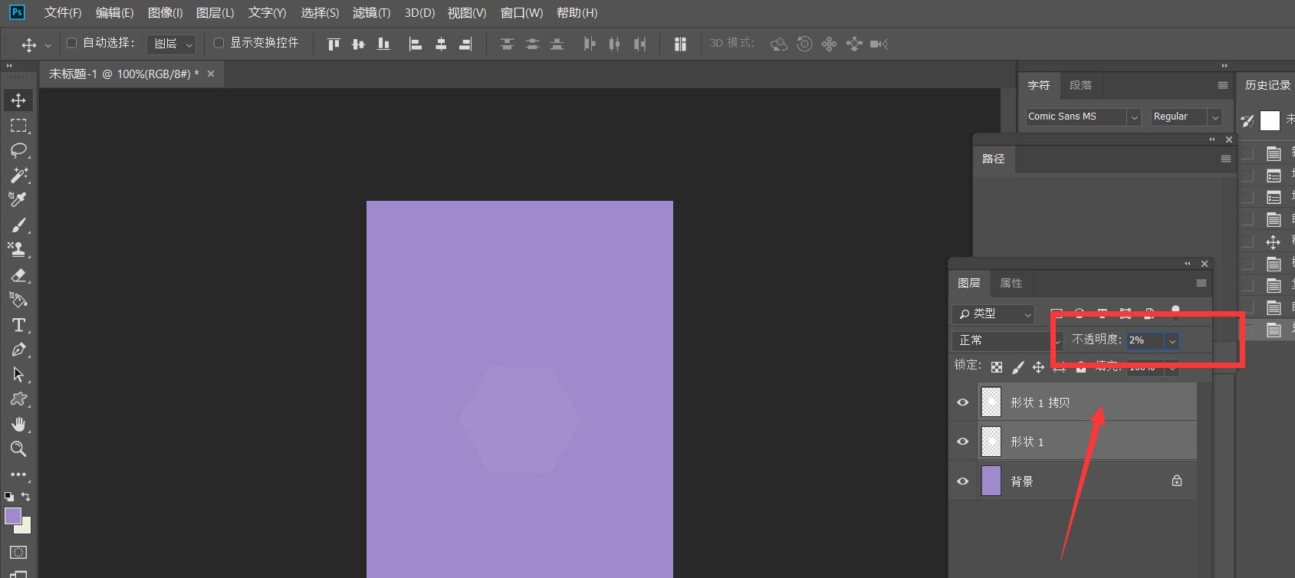
Task: Select the Eyedropper tool
Action: [x=18, y=199]
